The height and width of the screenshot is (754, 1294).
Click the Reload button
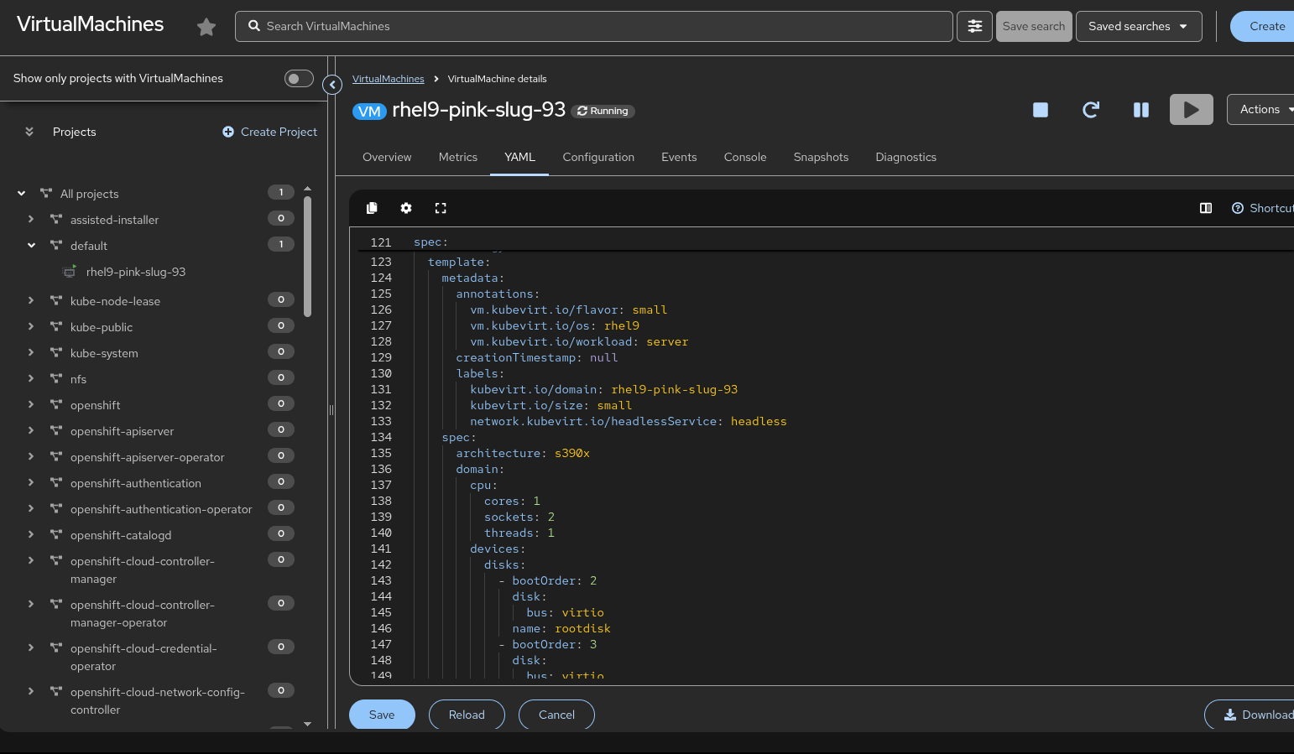pyautogui.click(x=467, y=715)
